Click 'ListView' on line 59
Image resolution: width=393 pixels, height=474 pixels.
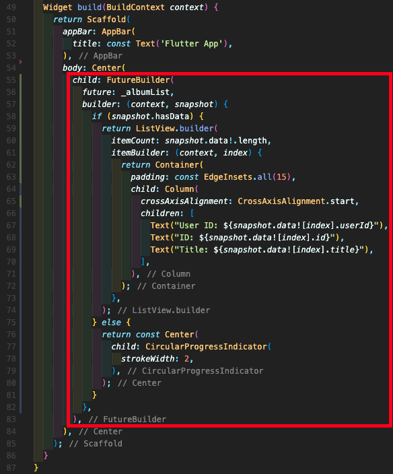pos(155,129)
